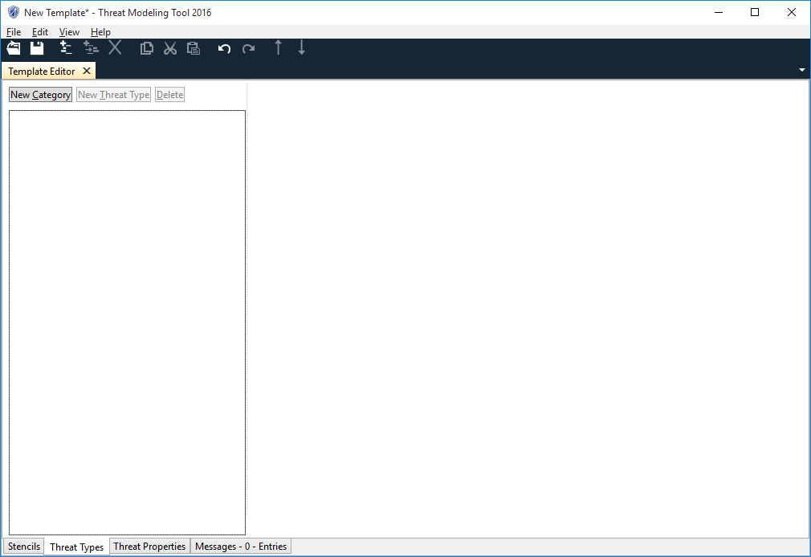Switch to the Stencils tab

click(x=24, y=547)
